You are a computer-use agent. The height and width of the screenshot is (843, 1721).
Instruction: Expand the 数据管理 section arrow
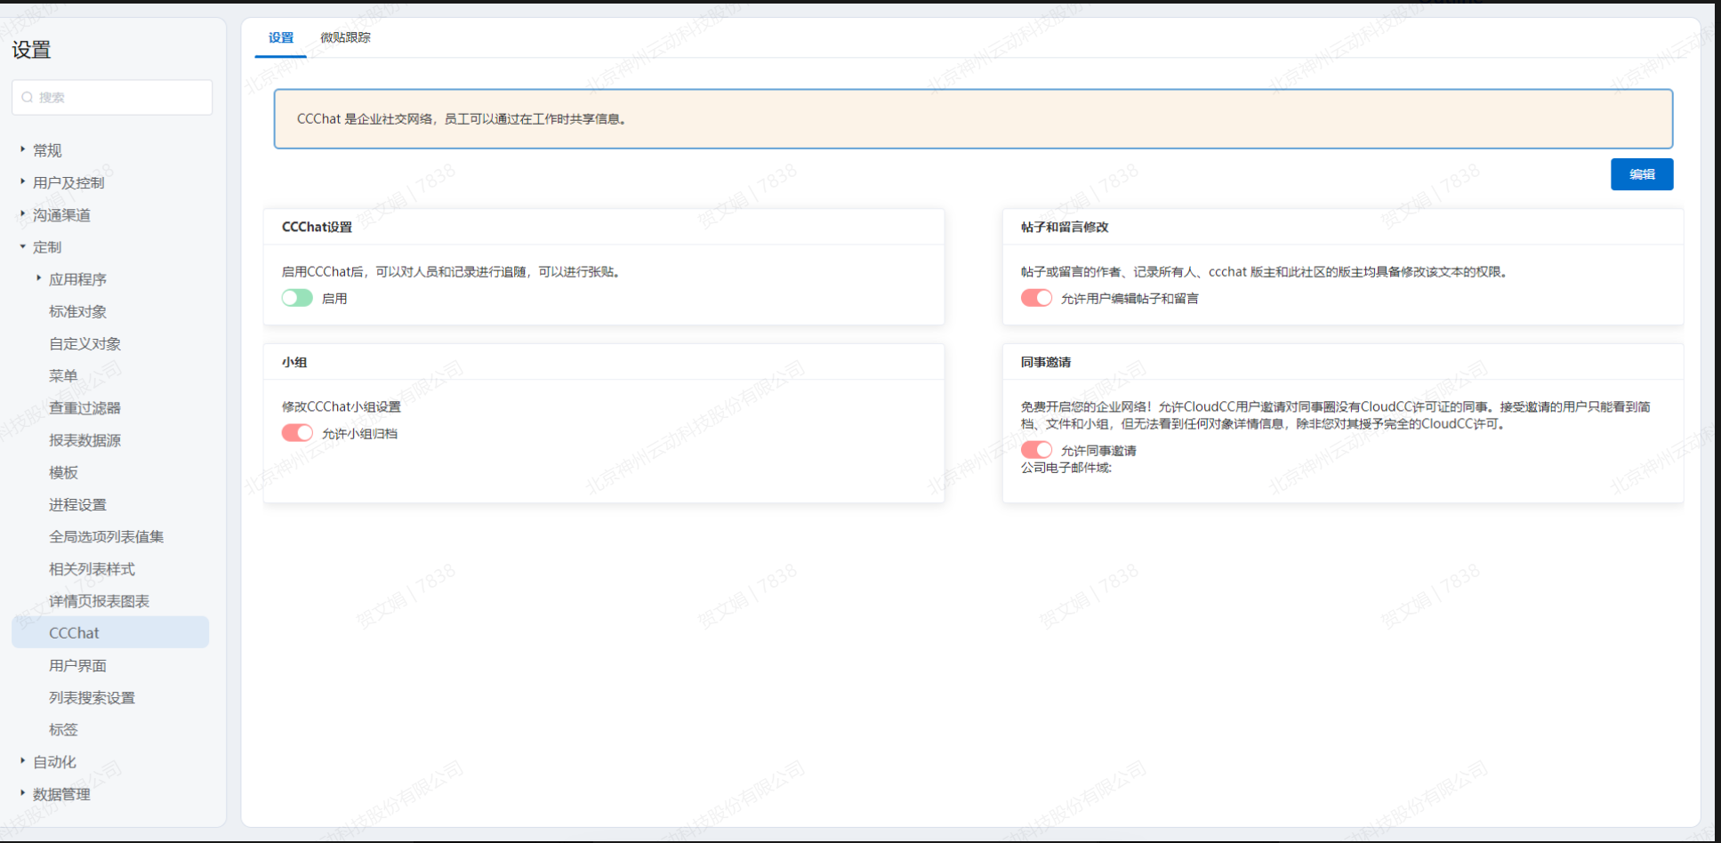22,792
